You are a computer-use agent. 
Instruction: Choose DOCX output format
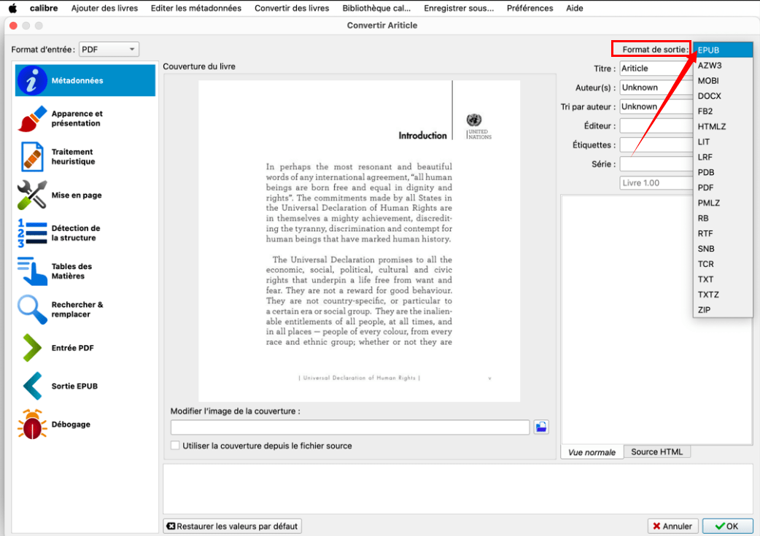(723, 96)
